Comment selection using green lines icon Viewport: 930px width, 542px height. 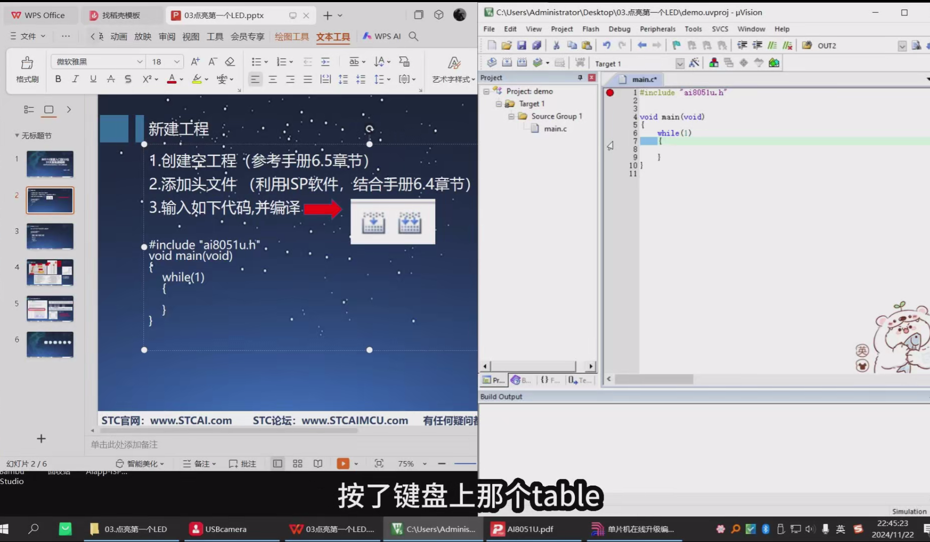[772, 45]
